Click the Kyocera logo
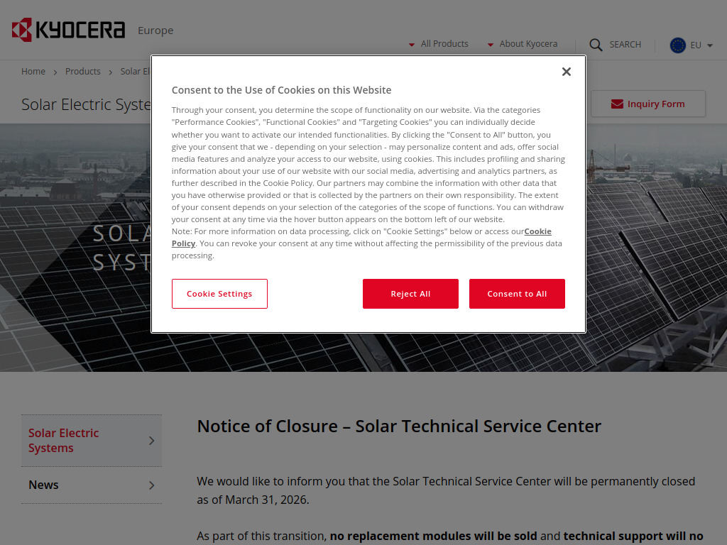 67,30
